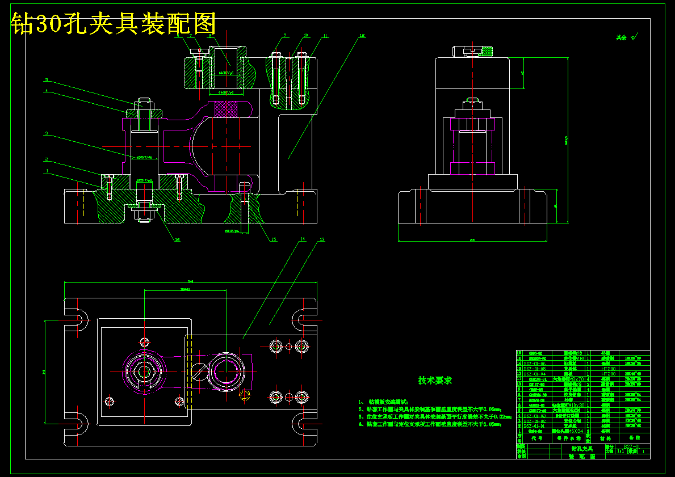
Task: Click callout number 15 below front view
Action: (x=274, y=239)
